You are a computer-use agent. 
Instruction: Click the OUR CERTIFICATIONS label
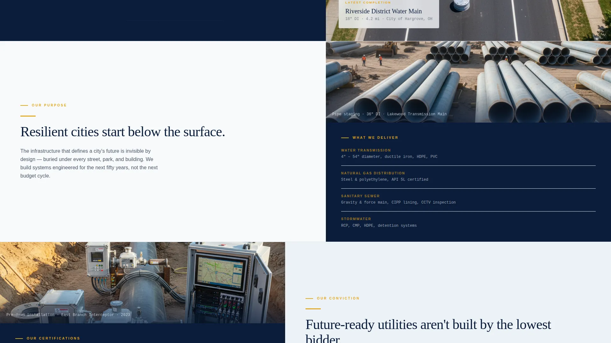coord(53,339)
